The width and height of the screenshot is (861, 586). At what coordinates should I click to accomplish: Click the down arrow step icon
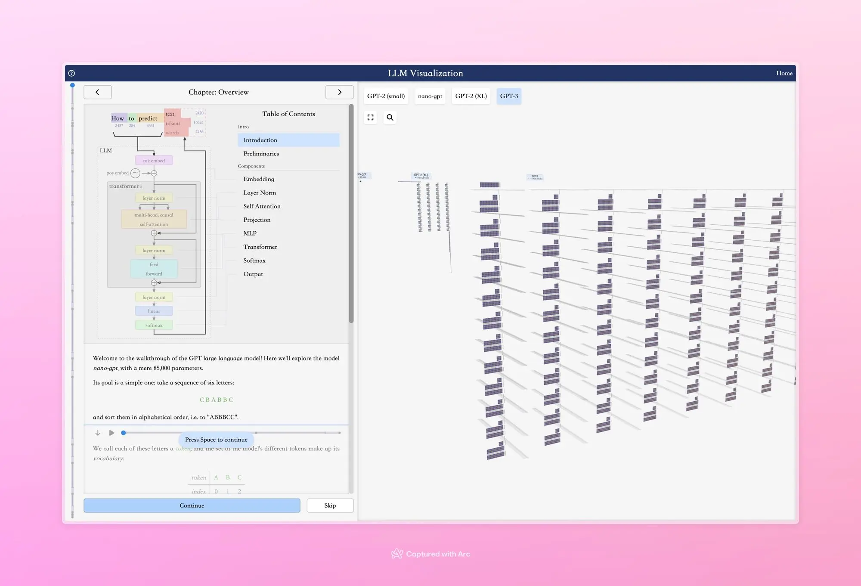point(98,433)
